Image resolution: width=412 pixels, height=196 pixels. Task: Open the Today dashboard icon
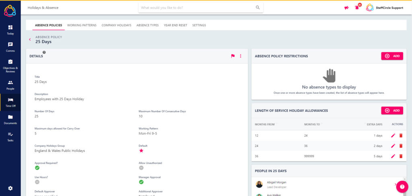click(x=10, y=28)
